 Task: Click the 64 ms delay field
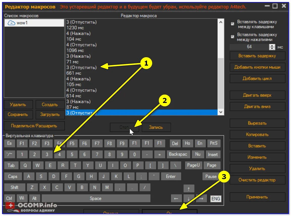pyautogui.click(x=249, y=47)
